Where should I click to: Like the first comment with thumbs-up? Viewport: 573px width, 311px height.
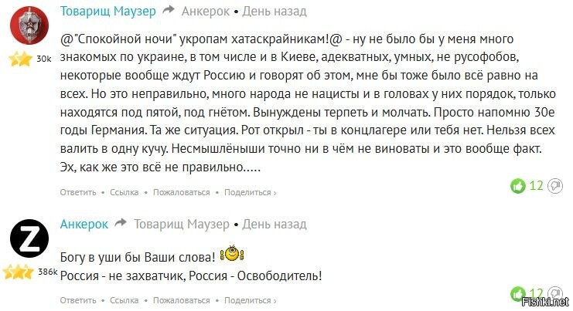pyautogui.click(x=517, y=185)
